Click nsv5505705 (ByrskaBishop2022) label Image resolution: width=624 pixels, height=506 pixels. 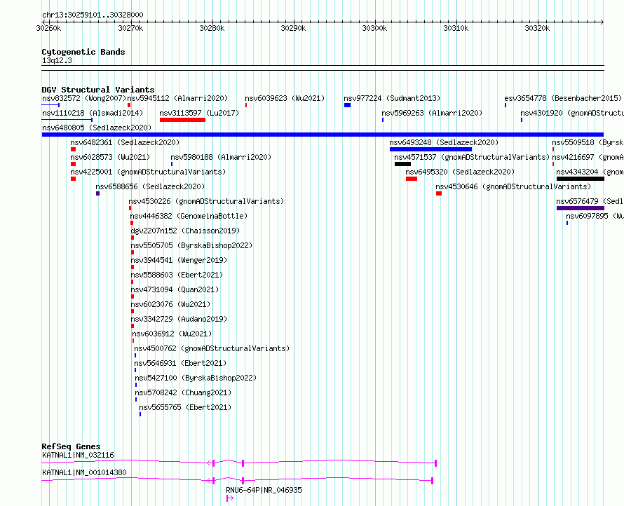(x=192, y=245)
